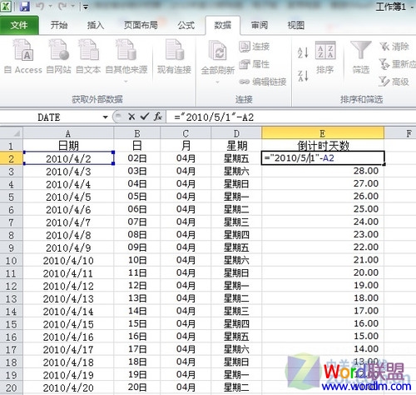Viewport: 416px width, 395px height.
Task: Open the 排序 sort dialog
Action: coord(325,57)
